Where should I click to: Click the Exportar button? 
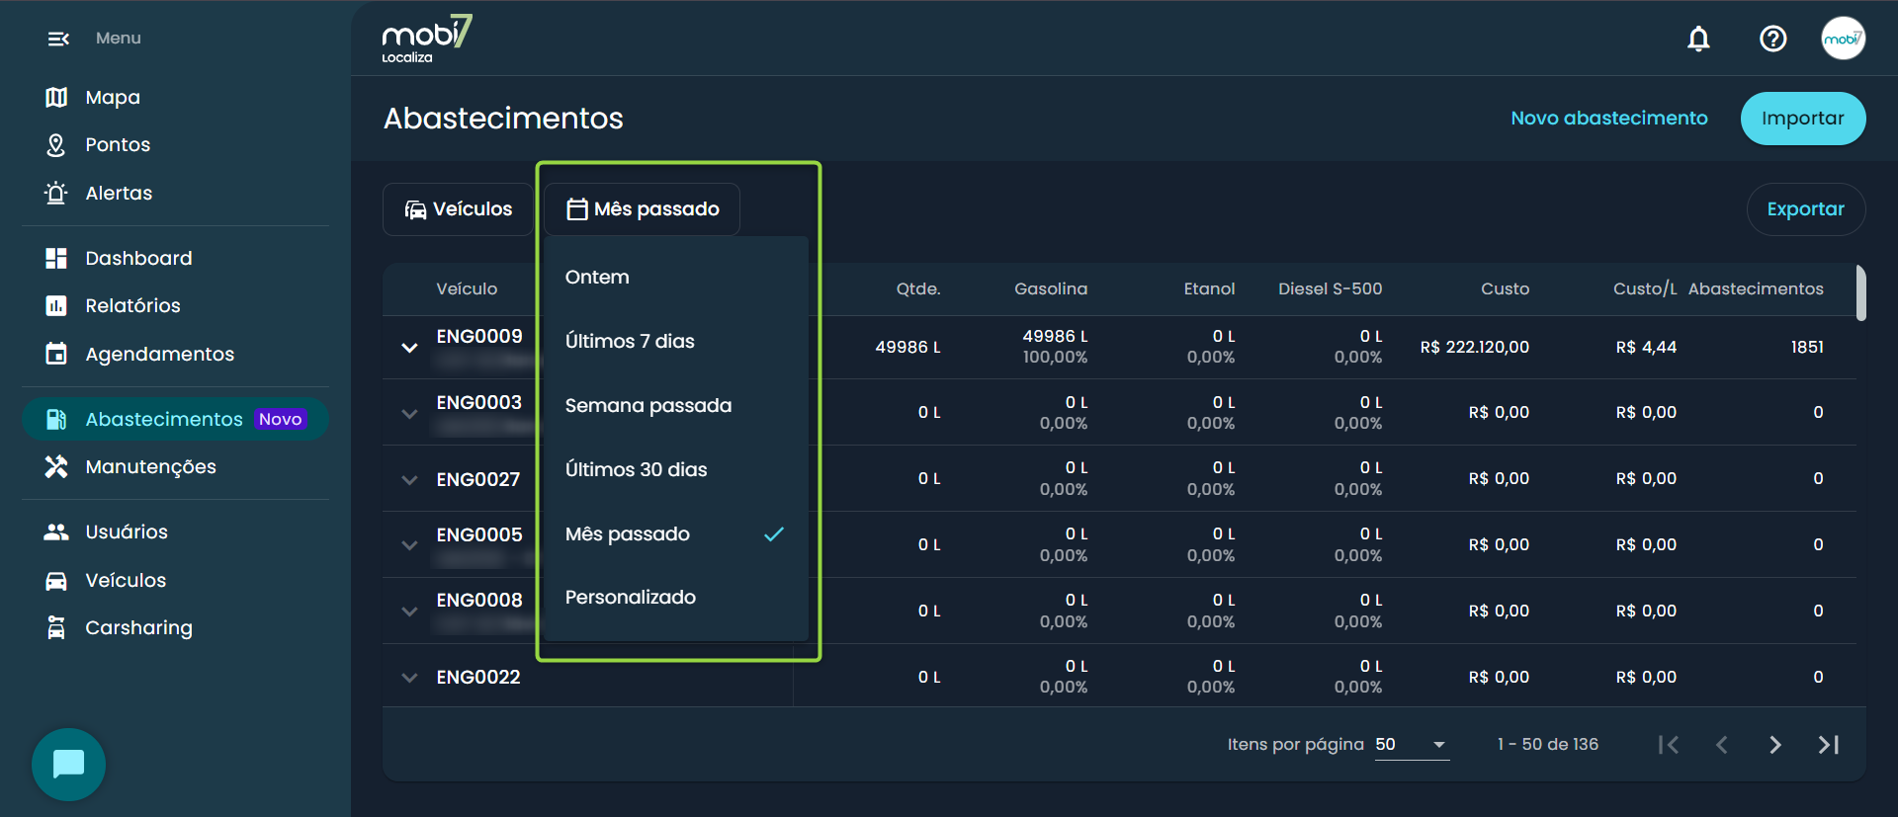coord(1806,209)
